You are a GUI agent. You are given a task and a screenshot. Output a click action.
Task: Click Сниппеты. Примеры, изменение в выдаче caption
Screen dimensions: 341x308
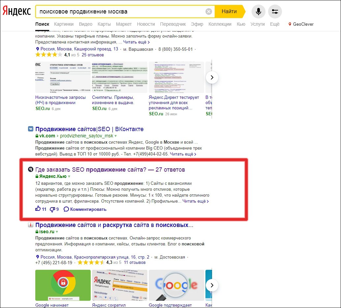[x=113, y=100]
